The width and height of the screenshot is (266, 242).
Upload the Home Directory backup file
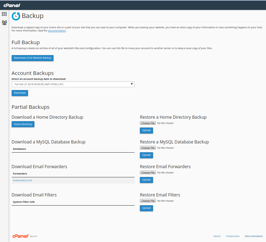[146, 130]
